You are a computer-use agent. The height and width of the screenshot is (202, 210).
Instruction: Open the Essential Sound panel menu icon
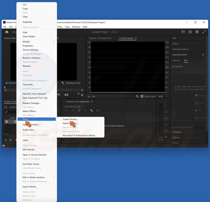coord(203,55)
